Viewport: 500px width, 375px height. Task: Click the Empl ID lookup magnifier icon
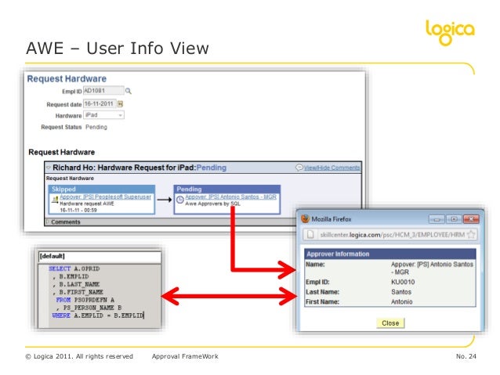pyautogui.click(x=129, y=91)
